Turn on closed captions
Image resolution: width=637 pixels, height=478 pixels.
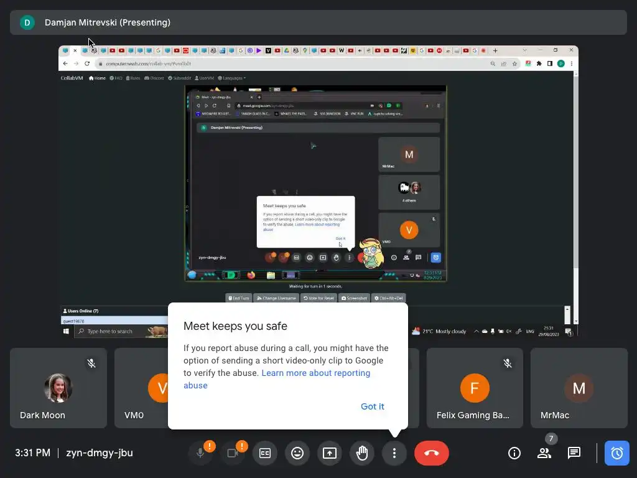(265, 453)
